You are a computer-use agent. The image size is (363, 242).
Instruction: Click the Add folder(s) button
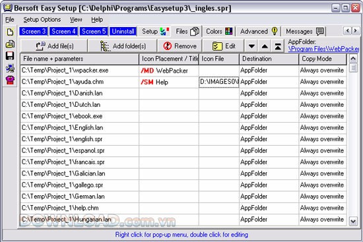123,46
